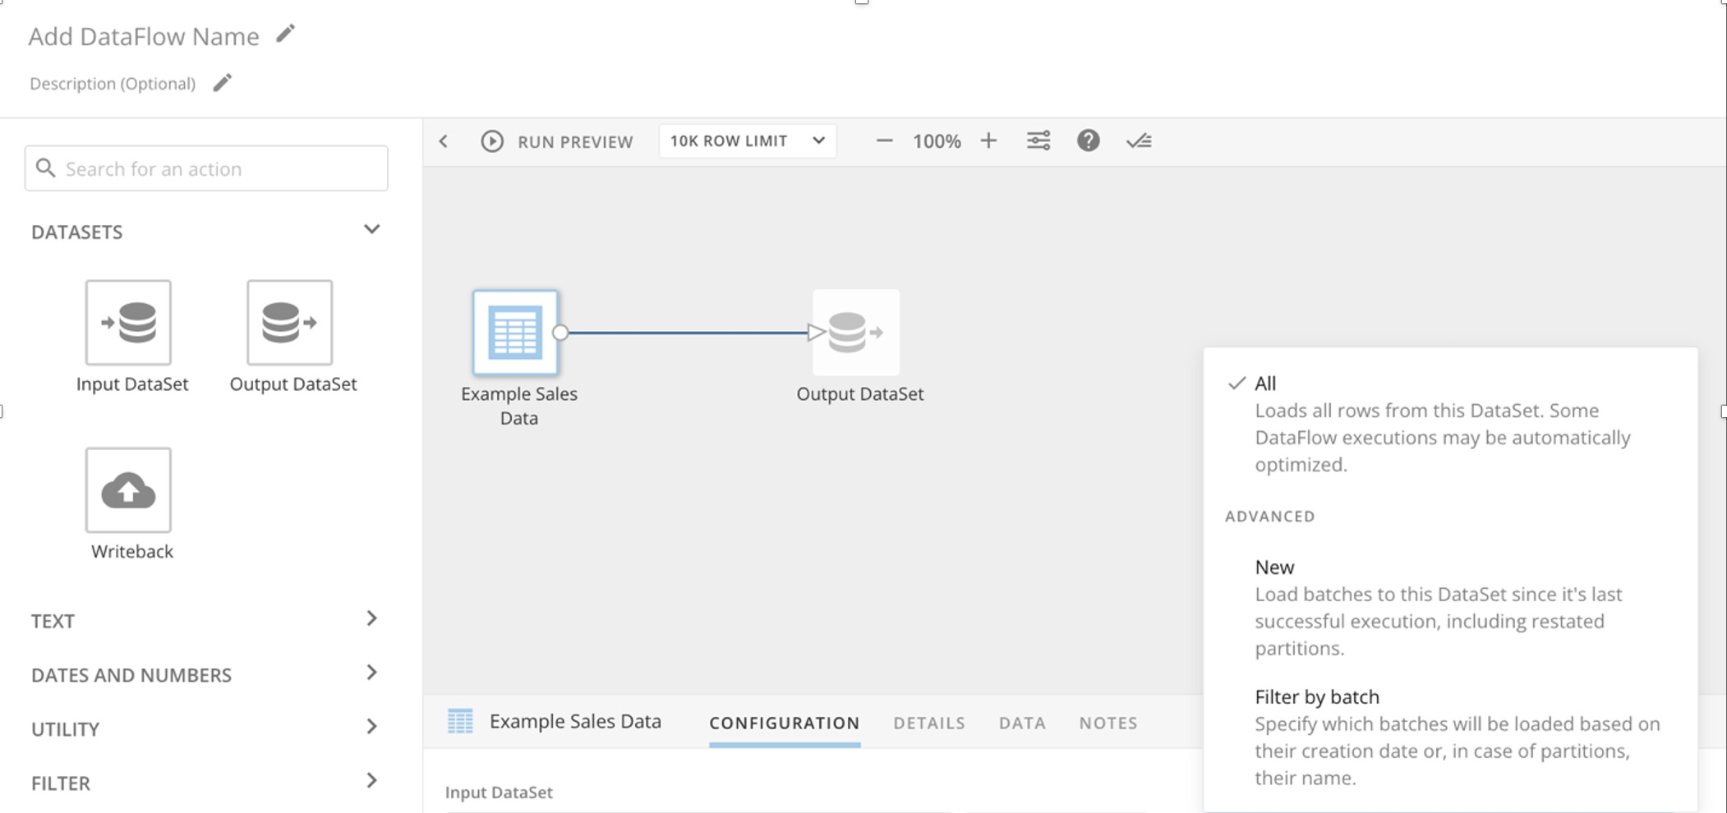This screenshot has width=1727, height=813.
Task: Open the 10K ROW LIMIT dropdown
Action: (746, 140)
